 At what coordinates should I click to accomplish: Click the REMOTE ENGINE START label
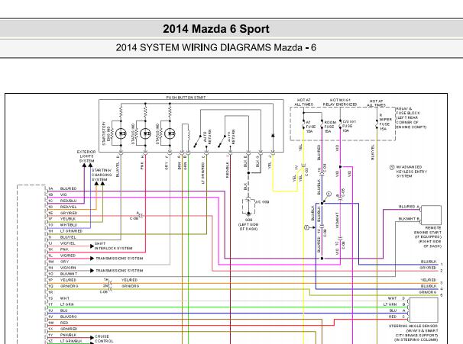pyautogui.click(x=428, y=236)
